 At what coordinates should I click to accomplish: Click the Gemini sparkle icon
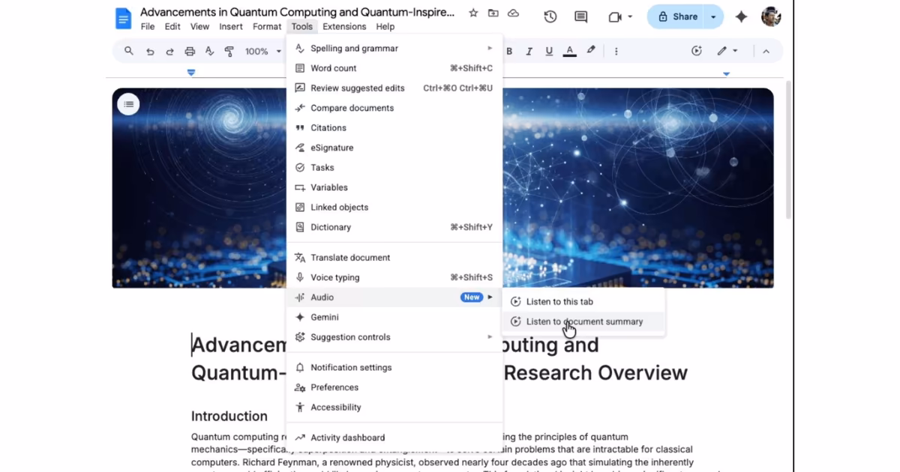pos(741,16)
